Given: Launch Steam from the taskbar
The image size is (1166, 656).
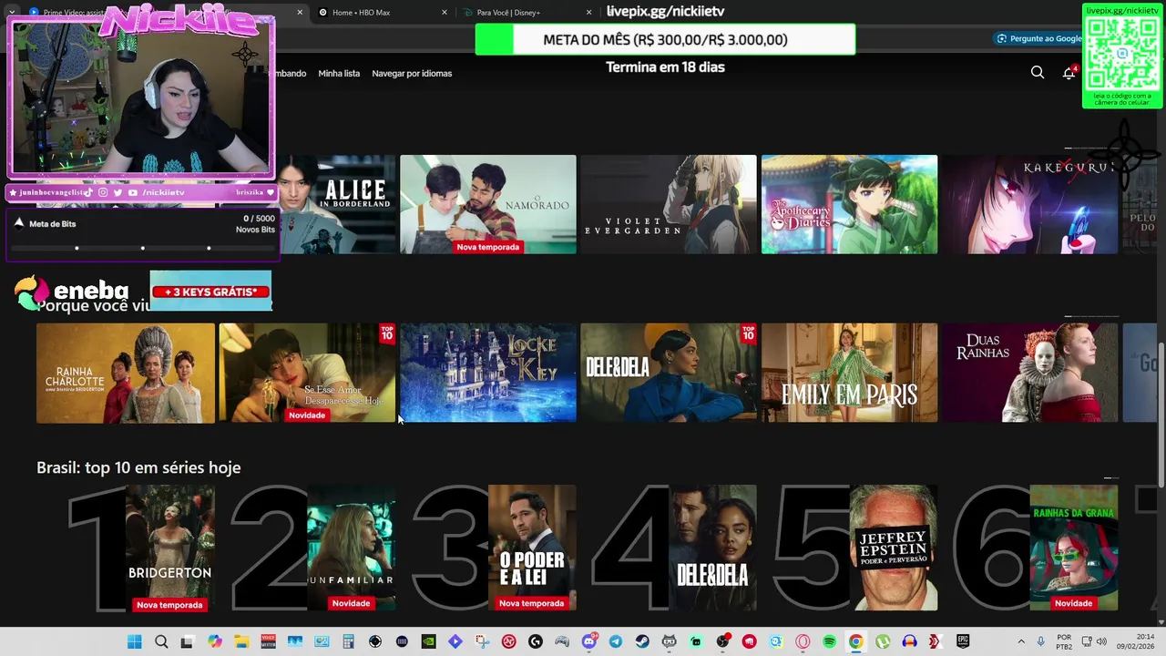Looking at the screenshot, I should tap(641, 641).
